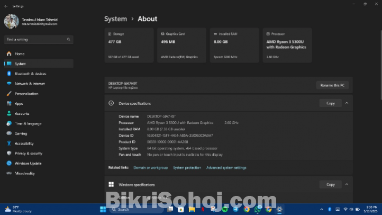Copy the Device specifications
382x215 pixels.
click(x=330, y=103)
